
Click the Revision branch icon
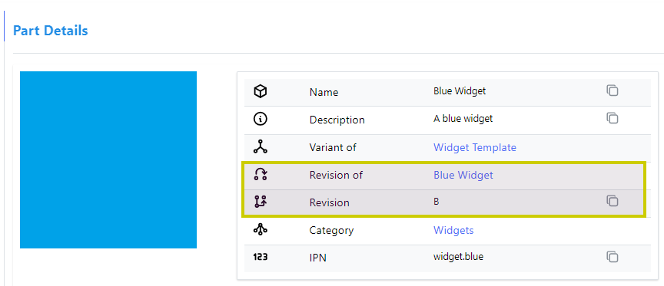click(x=260, y=202)
